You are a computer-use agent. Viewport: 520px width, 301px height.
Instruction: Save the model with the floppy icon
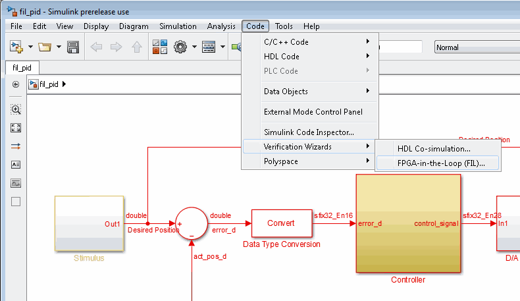(73, 47)
